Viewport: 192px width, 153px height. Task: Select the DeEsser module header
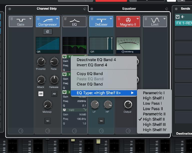(101, 21)
